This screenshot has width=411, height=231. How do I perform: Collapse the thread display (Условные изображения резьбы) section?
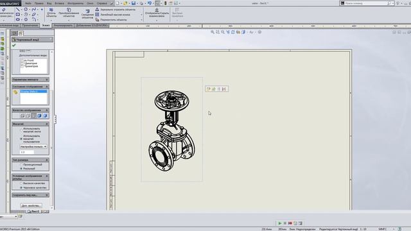point(47,176)
